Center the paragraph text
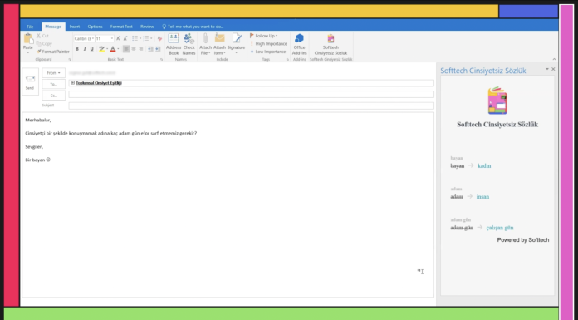 pos(134,49)
